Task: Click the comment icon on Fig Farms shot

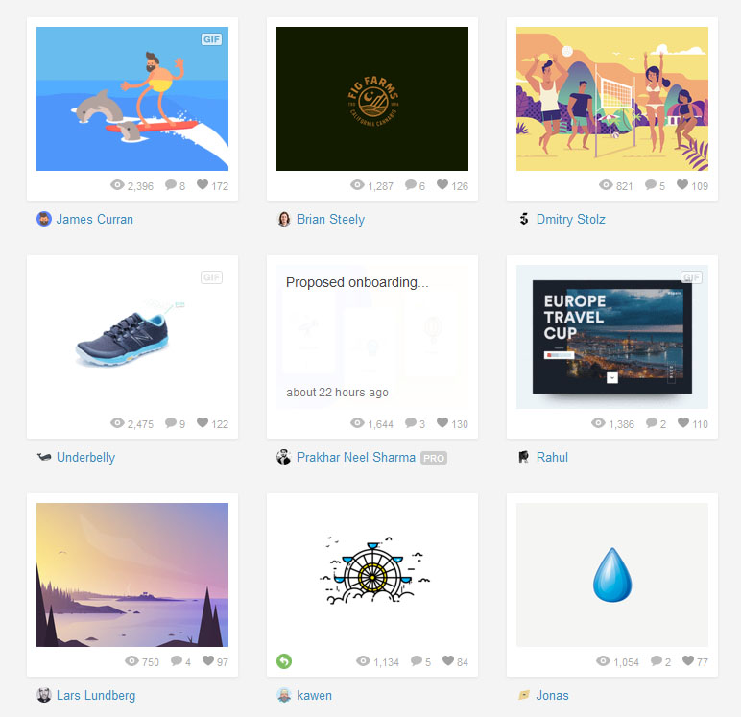Action: point(410,184)
